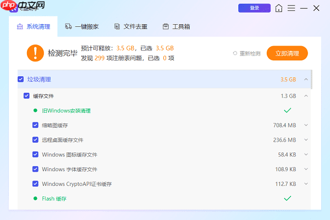Screen dimensions: 330x220
Task: Open the hamburger menu icon
Action: coord(291,8)
